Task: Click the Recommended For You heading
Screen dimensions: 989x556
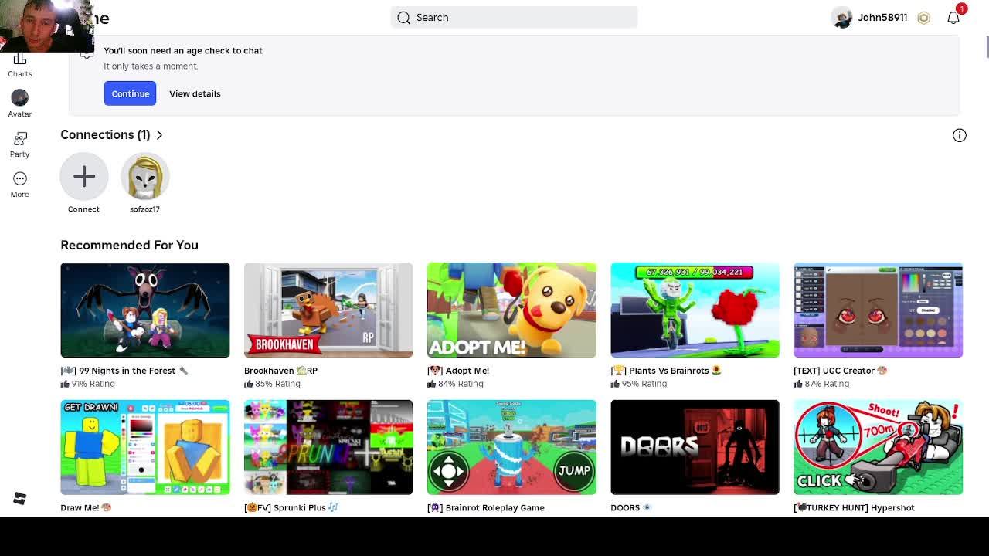Action: coord(130,246)
